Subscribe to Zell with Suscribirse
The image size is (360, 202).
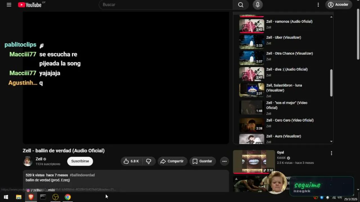click(x=80, y=161)
